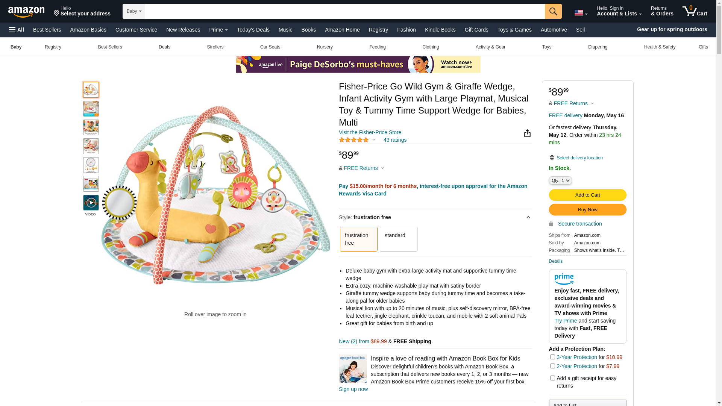
Task: Collapse the Style options expander
Action: [x=528, y=217]
